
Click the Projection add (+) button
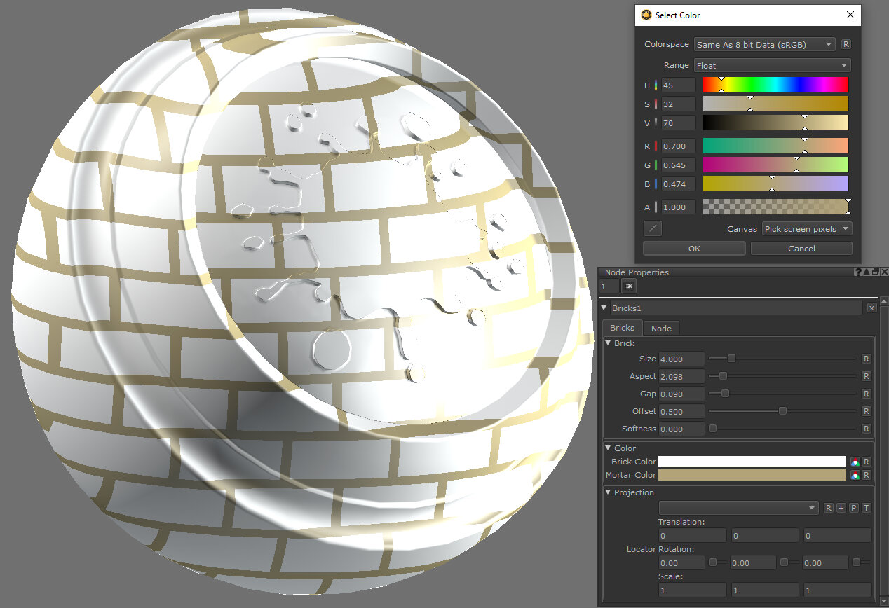pyautogui.click(x=841, y=508)
